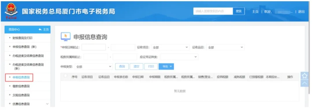Click the 国家税务总局厦门市电子税务局 site title
The height and width of the screenshot is (110, 312).
click(68, 11)
